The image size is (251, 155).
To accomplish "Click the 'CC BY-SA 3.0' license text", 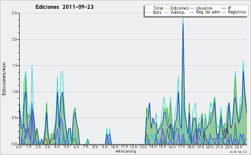I will tap(238, 152).
